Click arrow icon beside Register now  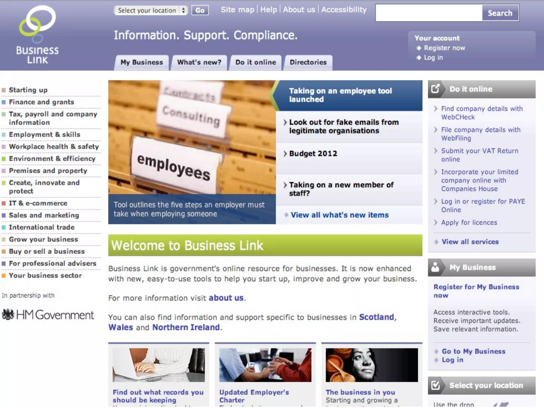click(x=419, y=48)
